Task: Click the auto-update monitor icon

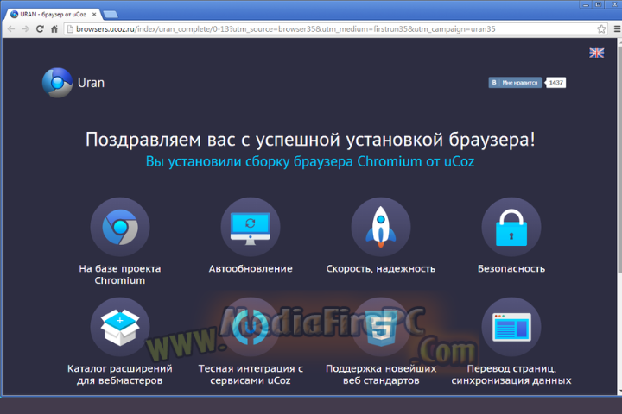Action: coord(251,227)
